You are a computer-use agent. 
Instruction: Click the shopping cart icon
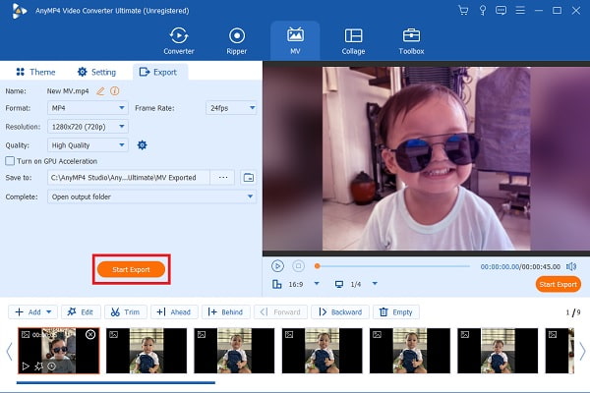(x=463, y=10)
